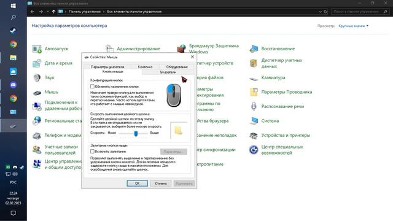Viewport: 393px width, 221px height.
Task: Expand address bar history dropdown
Action: 321,12
